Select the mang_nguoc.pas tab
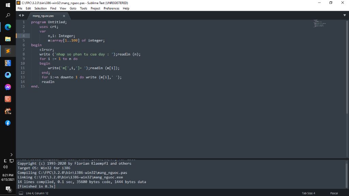The height and width of the screenshot is (196, 349). (x=43, y=16)
